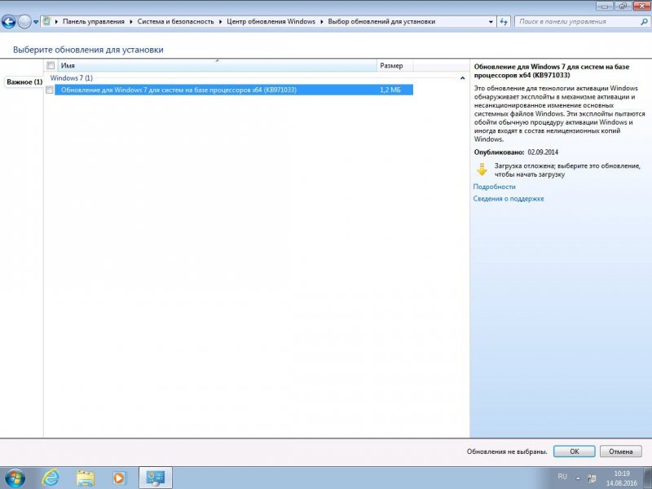Screen dimensions: 652x489
Task: Open Windows Explorer from taskbar
Action: (85, 478)
